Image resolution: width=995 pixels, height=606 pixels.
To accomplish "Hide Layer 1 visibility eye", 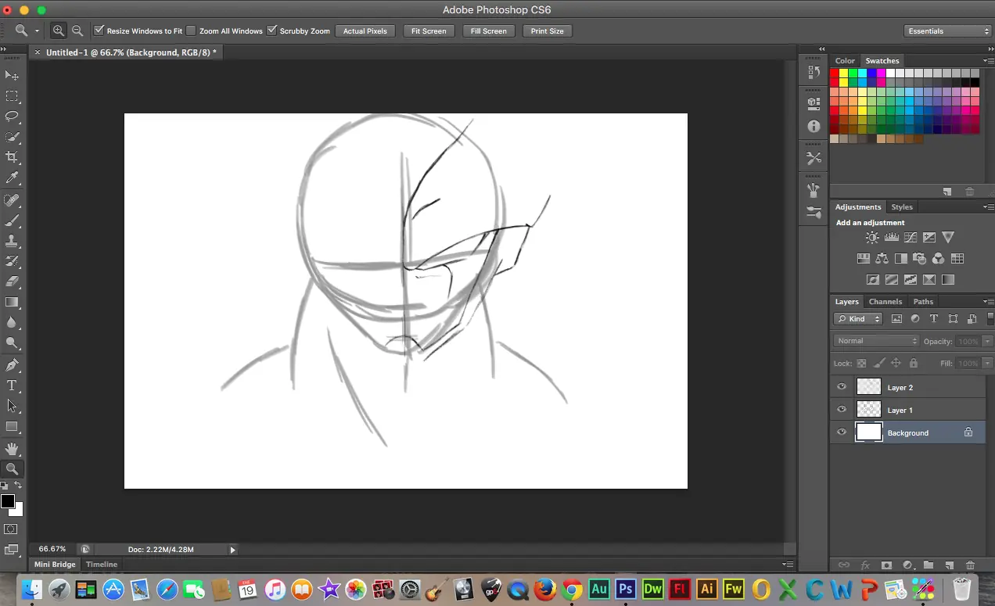I will pyautogui.click(x=842, y=410).
